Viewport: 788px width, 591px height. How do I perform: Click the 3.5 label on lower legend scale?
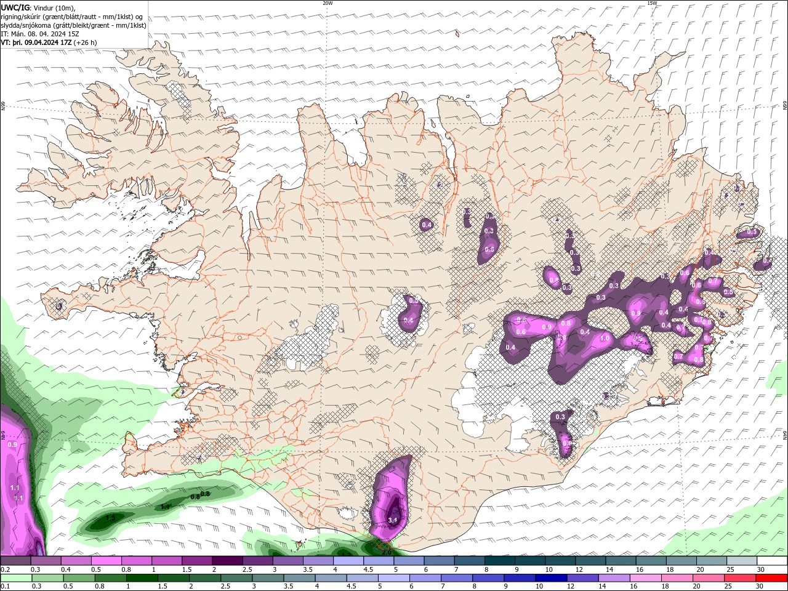[x=288, y=586]
